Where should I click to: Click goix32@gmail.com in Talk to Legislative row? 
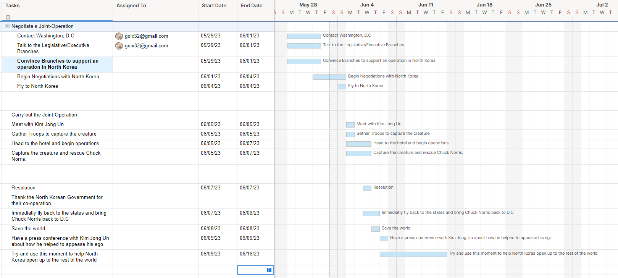(147, 46)
